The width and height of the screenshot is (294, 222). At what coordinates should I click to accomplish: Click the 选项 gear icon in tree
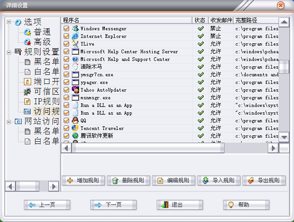tap(18, 22)
